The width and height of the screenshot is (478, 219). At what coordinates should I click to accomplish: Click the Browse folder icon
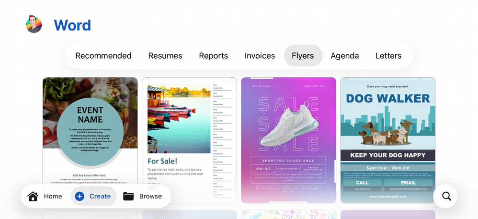128,196
